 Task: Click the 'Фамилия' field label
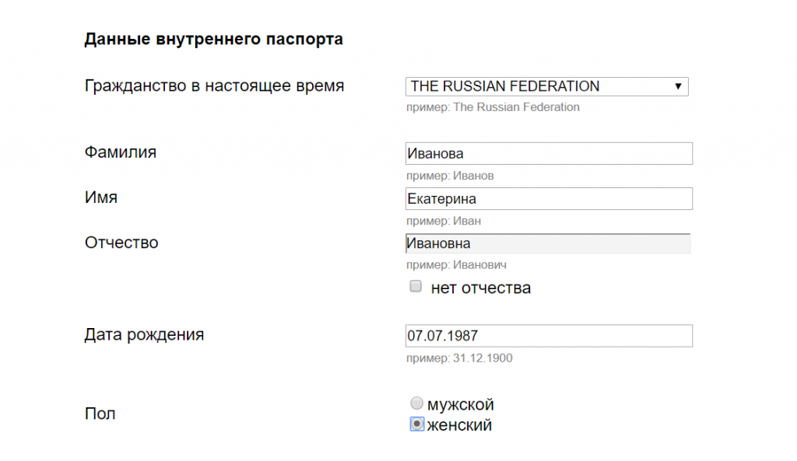pyautogui.click(x=121, y=152)
